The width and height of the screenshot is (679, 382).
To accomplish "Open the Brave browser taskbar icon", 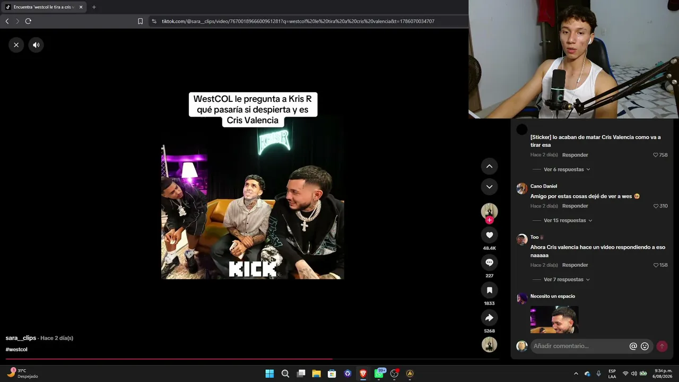I will click(363, 374).
